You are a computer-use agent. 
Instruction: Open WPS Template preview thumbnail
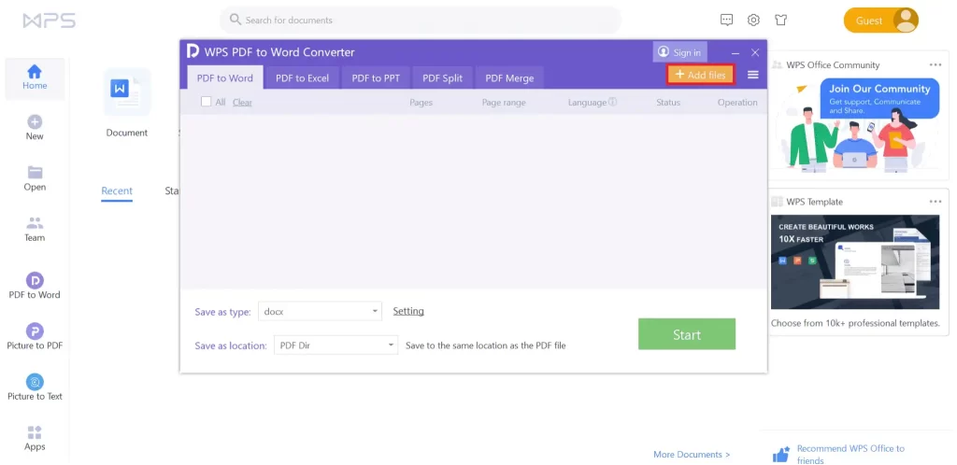pos(855,262)
